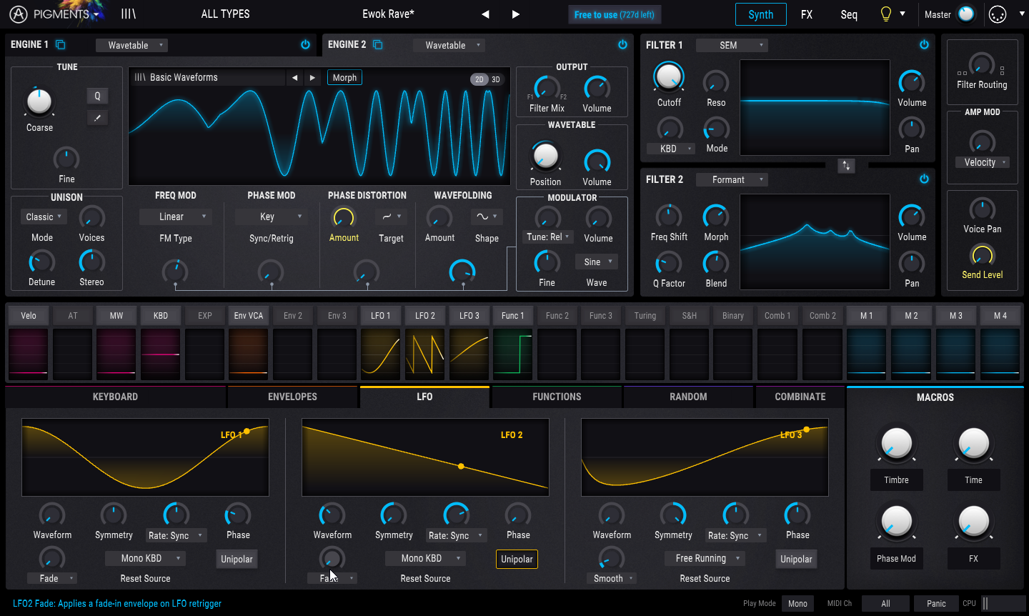This screenshot has height=616, width=1029.
Task: Open the MIDI settings round icon
Action: (x=998, y=14)
